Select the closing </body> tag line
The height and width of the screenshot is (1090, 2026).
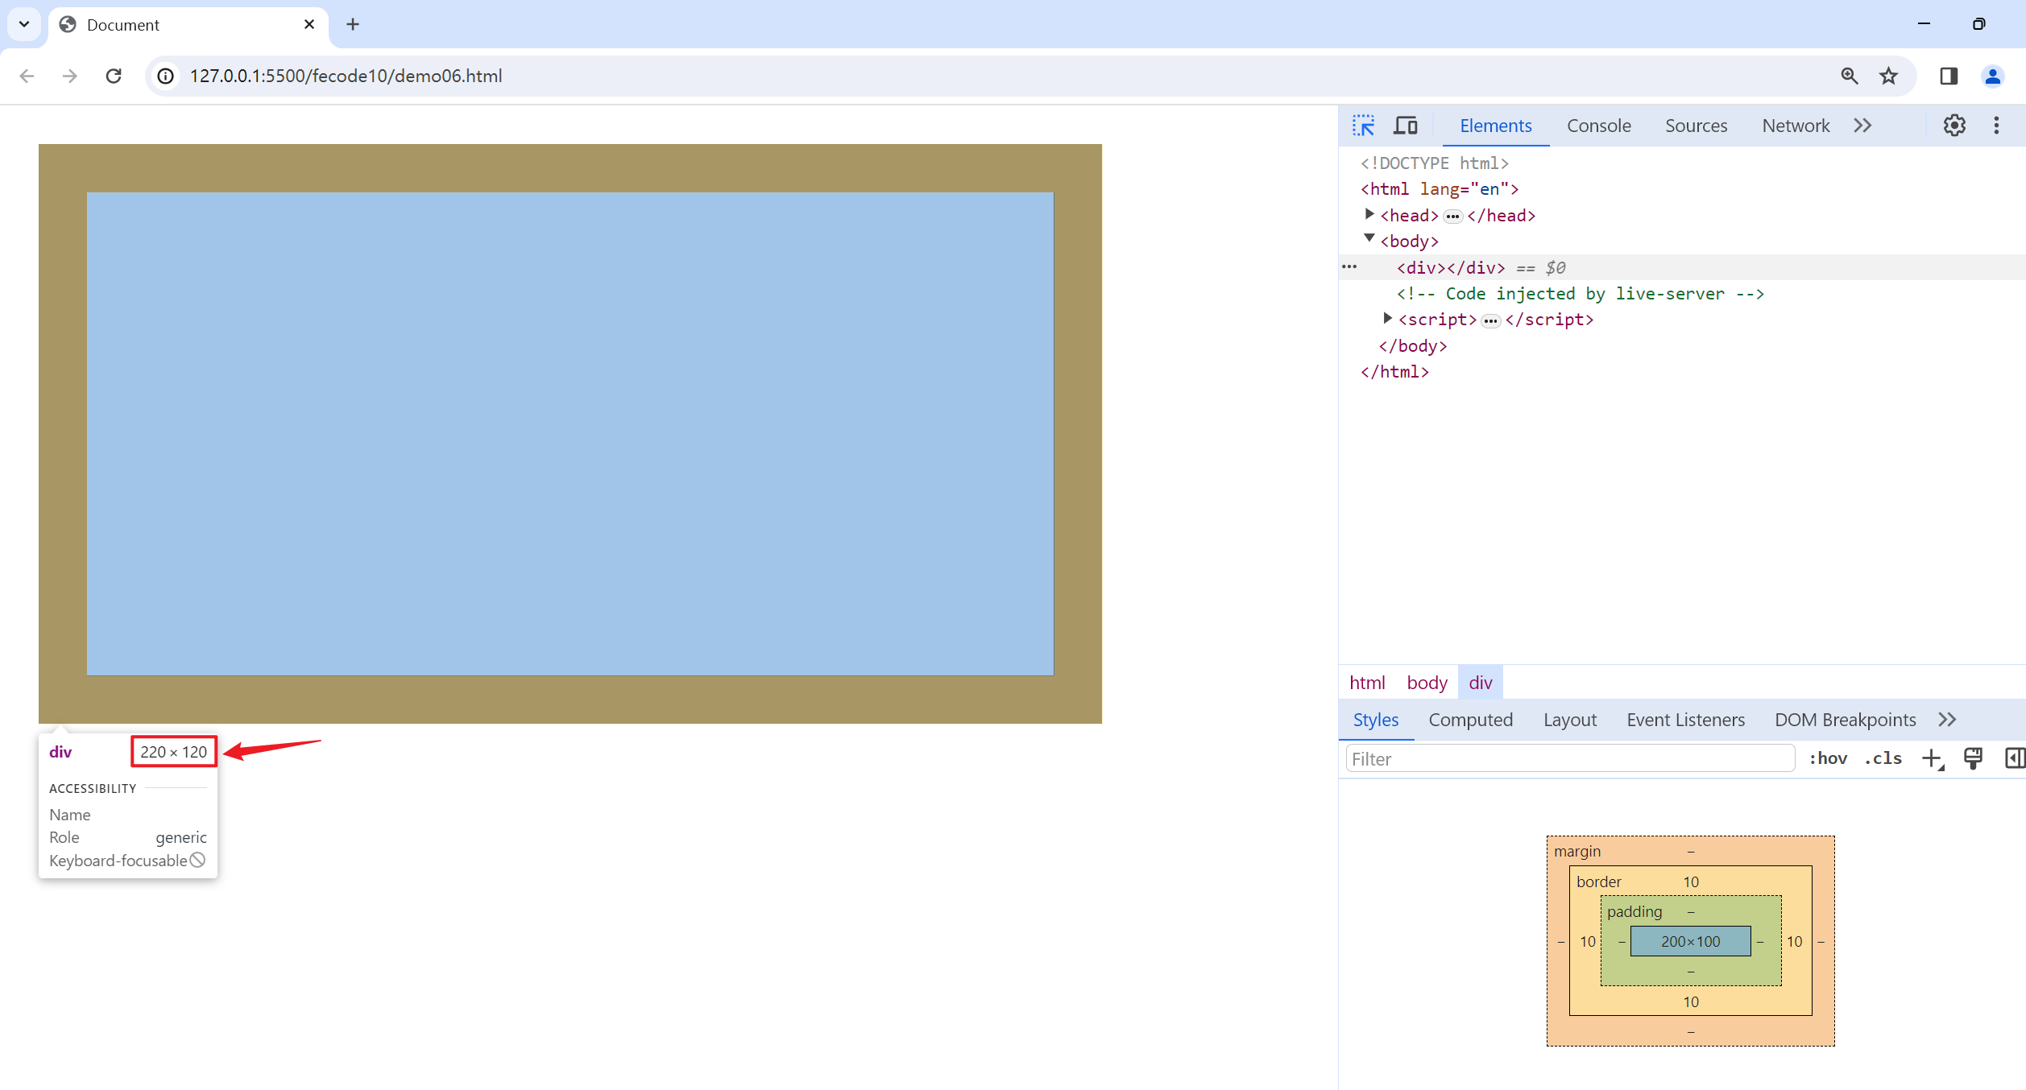point(1412,346)
